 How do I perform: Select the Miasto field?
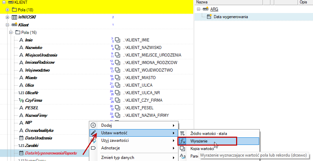(31, 78)
